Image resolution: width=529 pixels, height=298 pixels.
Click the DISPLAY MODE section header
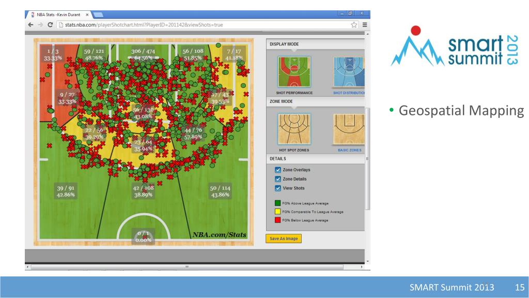[x=316, y=44]
